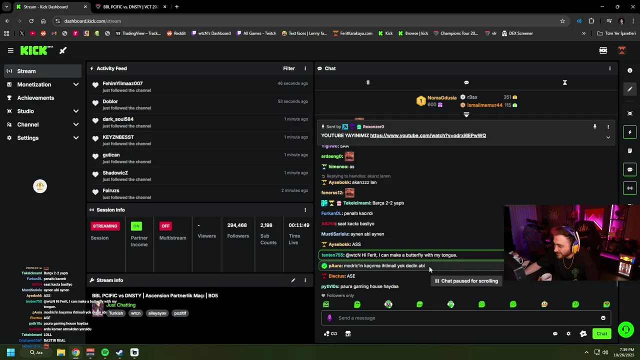Click the Turkish stream tag
The image size is (640, 360).
[x=116, y=313]
